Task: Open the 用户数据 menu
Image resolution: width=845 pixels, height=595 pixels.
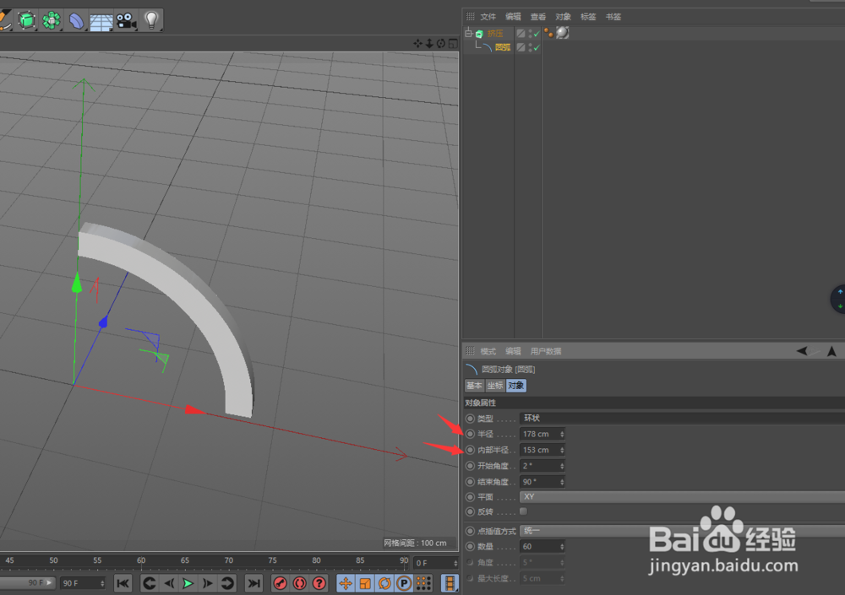Action: point(545,351)
